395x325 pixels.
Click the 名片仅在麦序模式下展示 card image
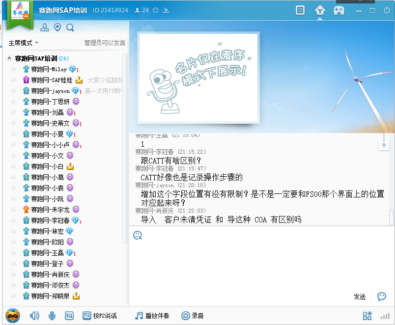(x=198, y=78)
